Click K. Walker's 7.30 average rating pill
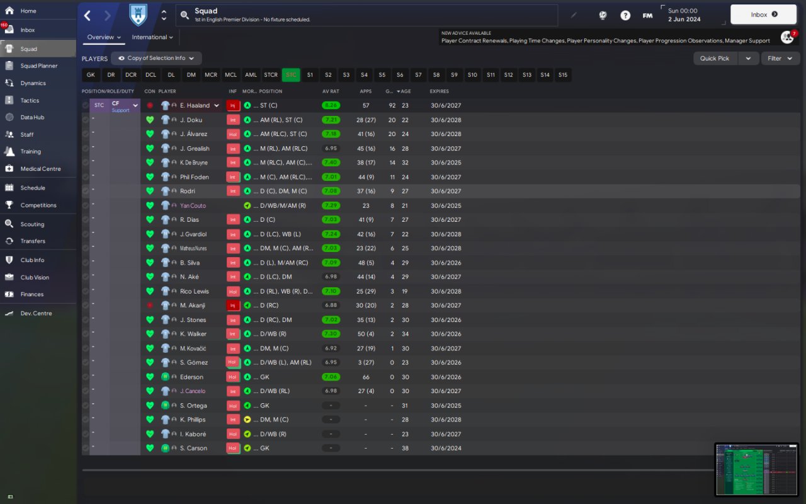The image size is (806, 504). pos(331,334)
